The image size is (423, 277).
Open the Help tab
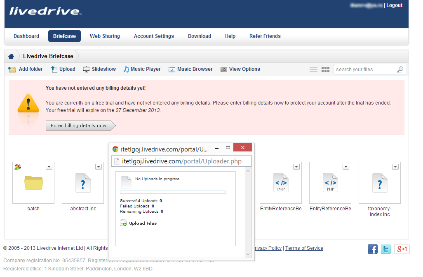230,36
